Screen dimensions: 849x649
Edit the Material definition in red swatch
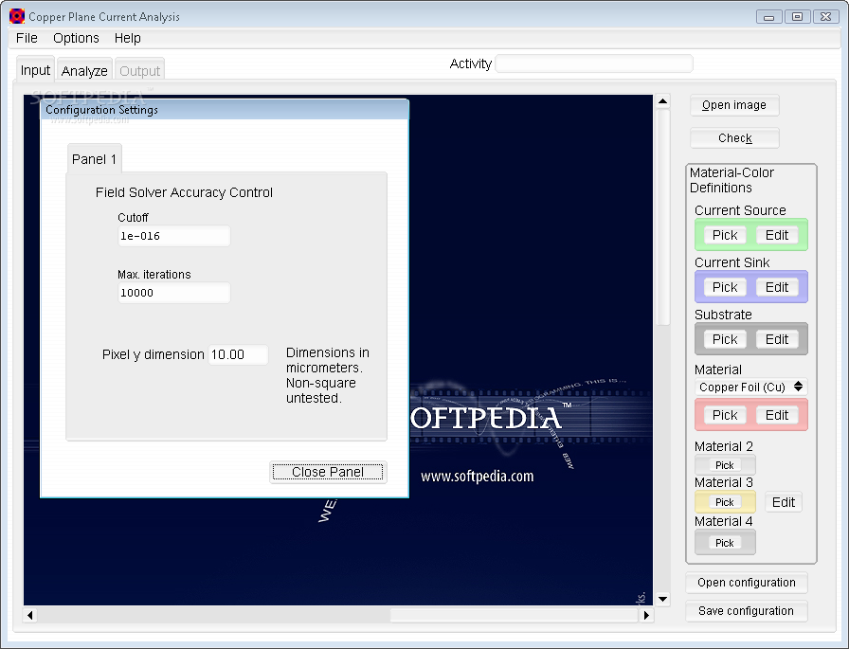pyautogui.click(x=776, y=415)
